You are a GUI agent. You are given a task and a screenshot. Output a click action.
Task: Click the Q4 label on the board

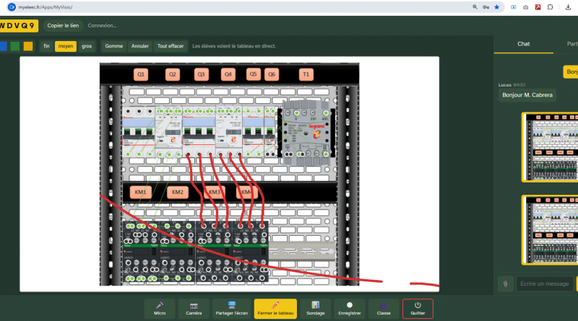coord(228,74)
